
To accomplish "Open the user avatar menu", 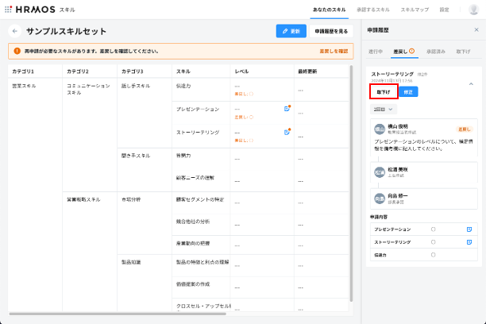I will (472, 10).
